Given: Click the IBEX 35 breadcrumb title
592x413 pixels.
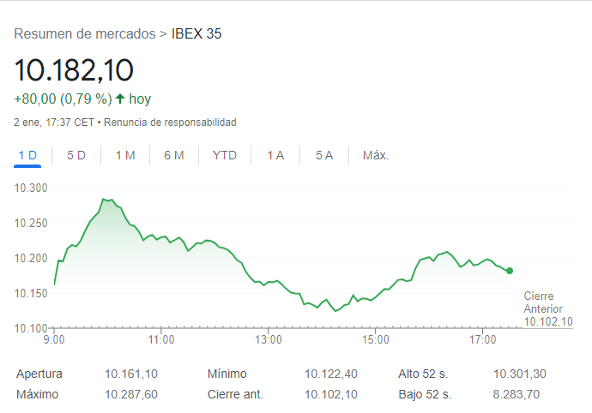Looking at the screenshot, I should [196, 34].
